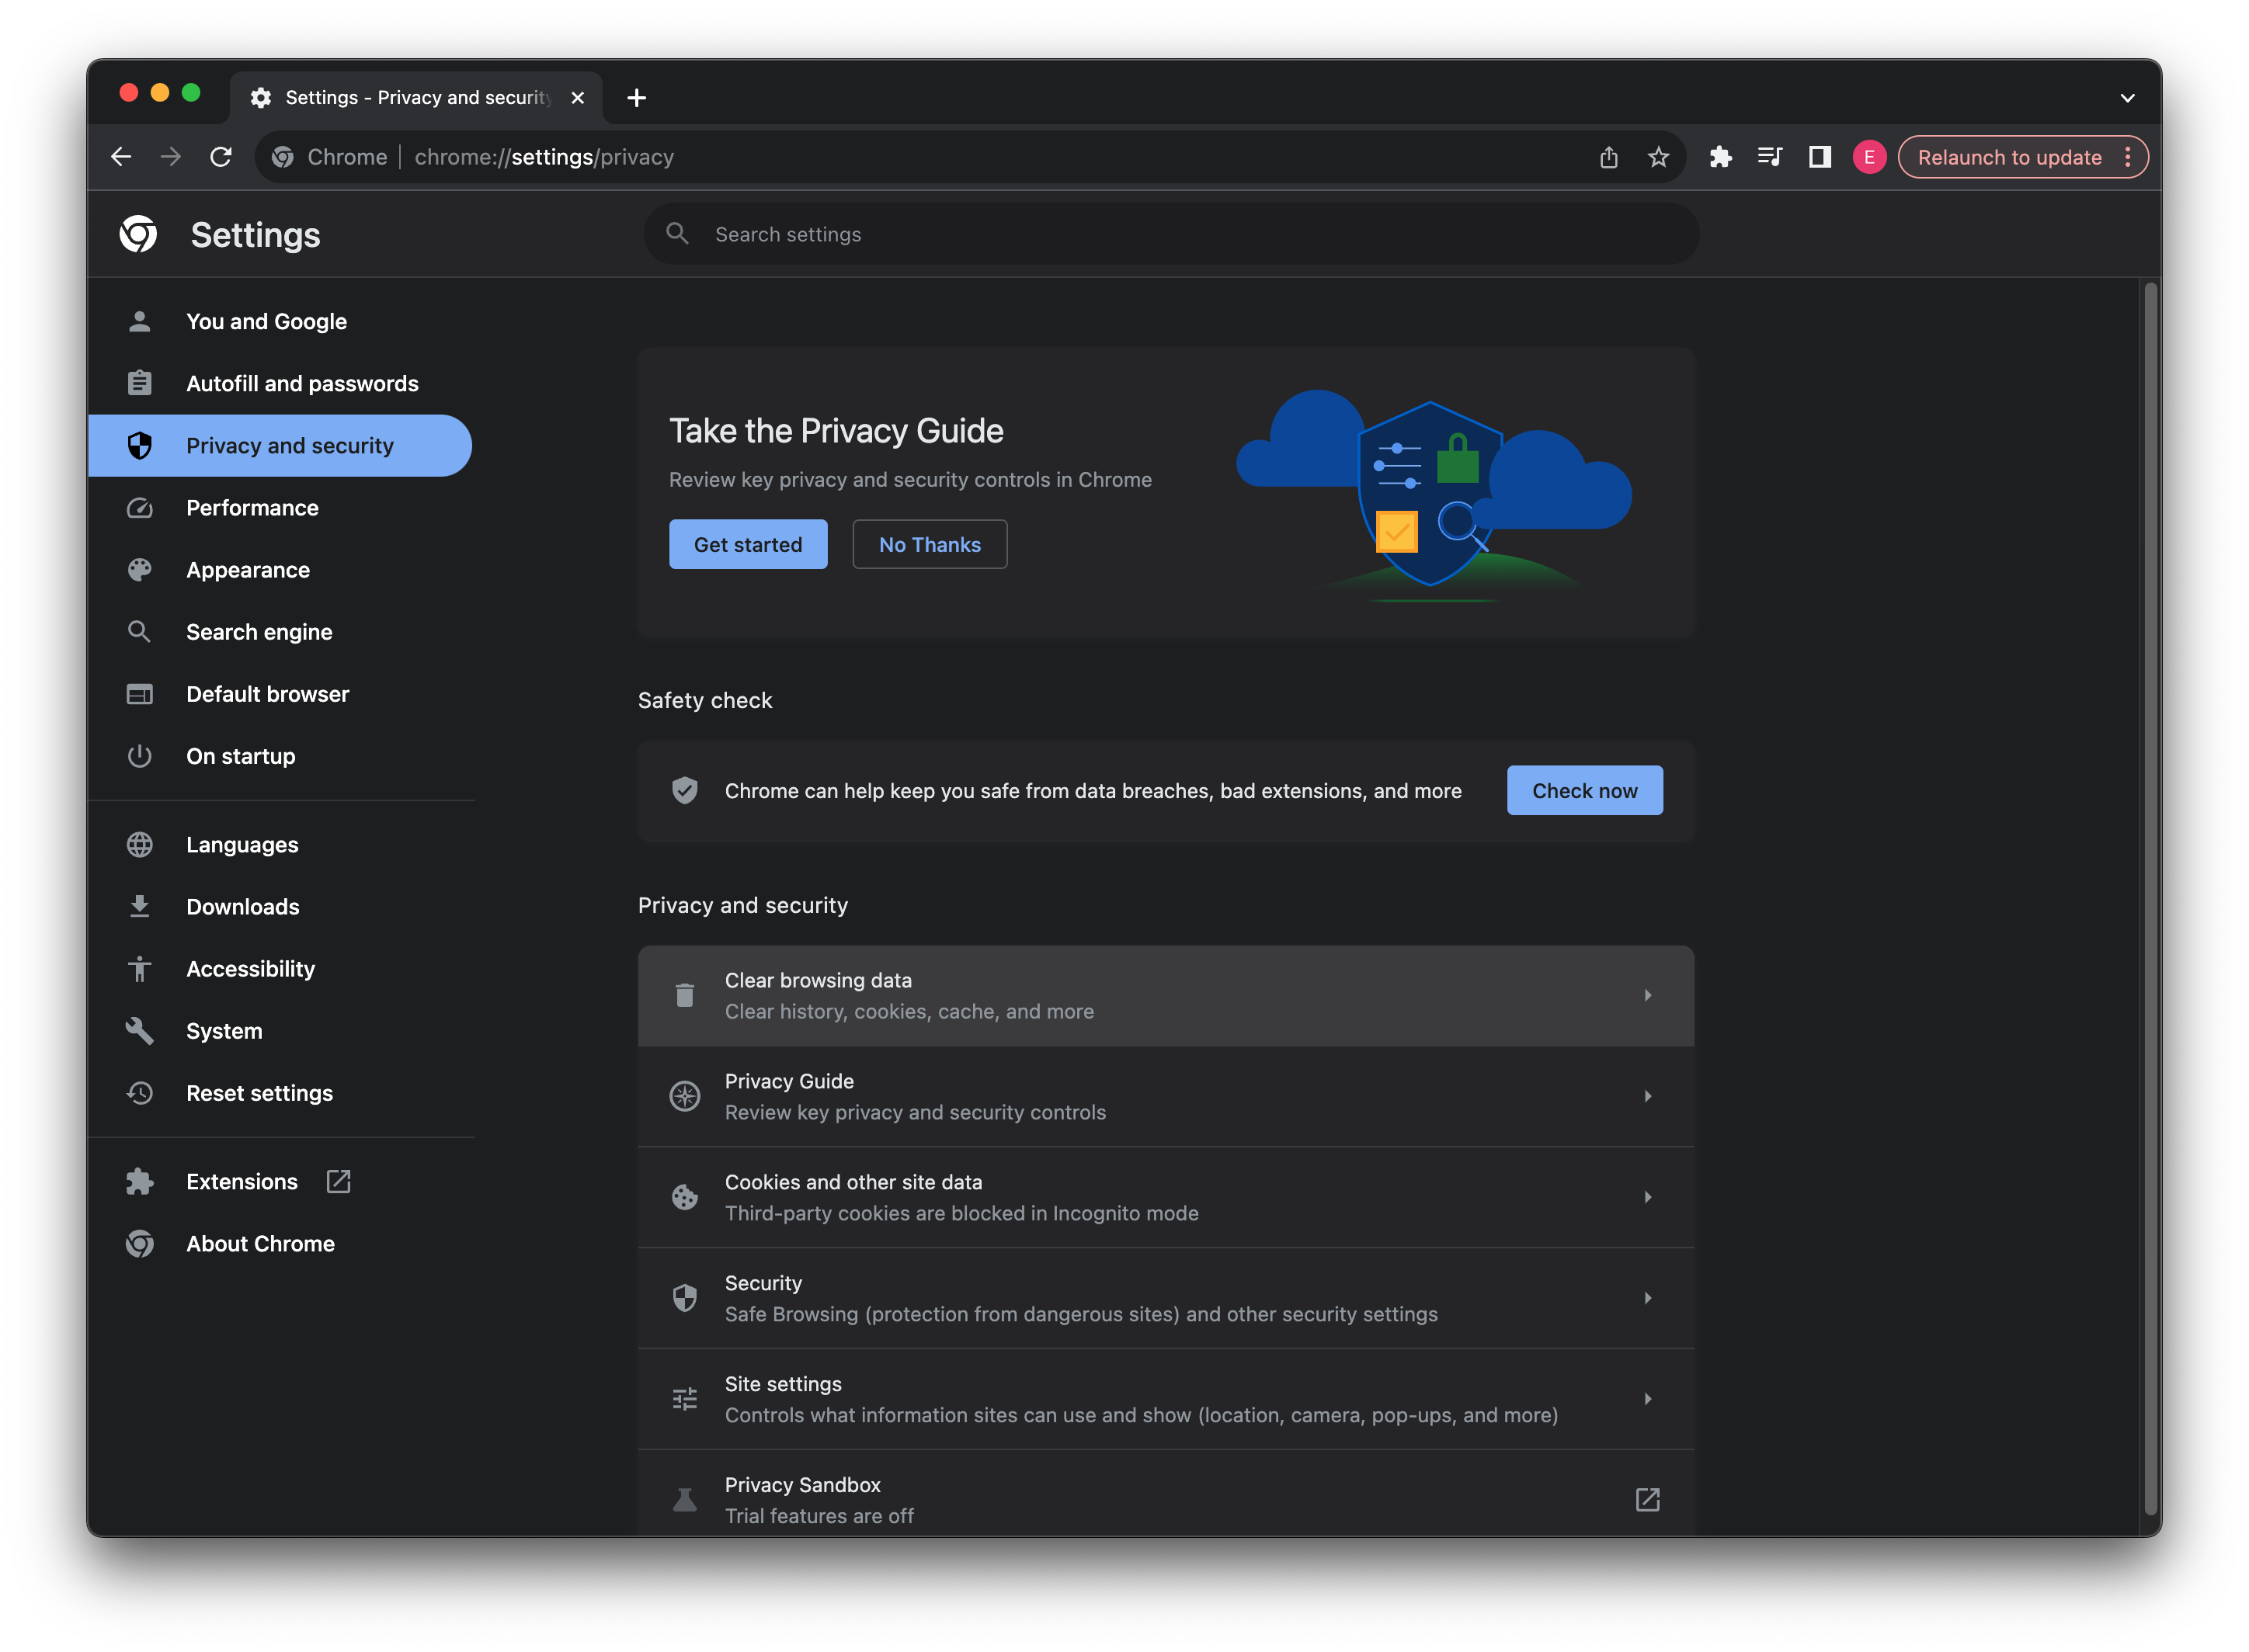Image resolution: width=2249 pixels, height=1652 pixels.
Task: Open the tab search dropdown chevron
Action: pyautogui.click(x=2127, y=98)
